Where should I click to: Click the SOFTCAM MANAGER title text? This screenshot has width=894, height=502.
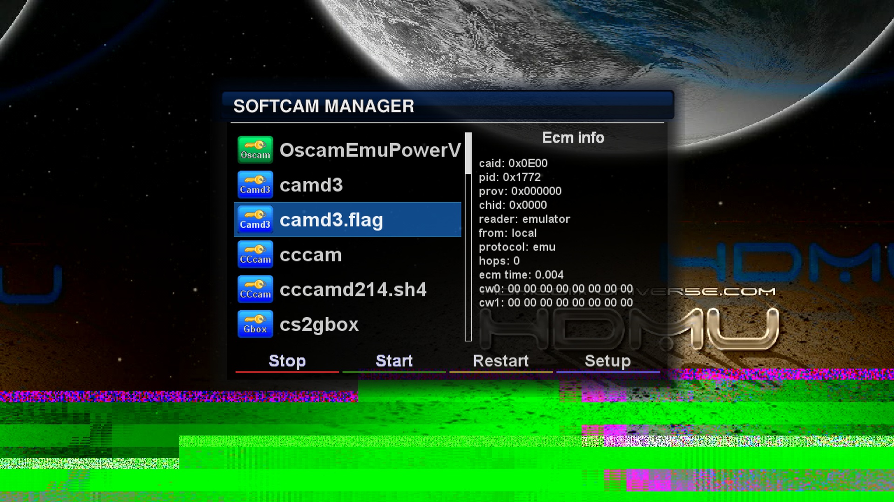324,106
